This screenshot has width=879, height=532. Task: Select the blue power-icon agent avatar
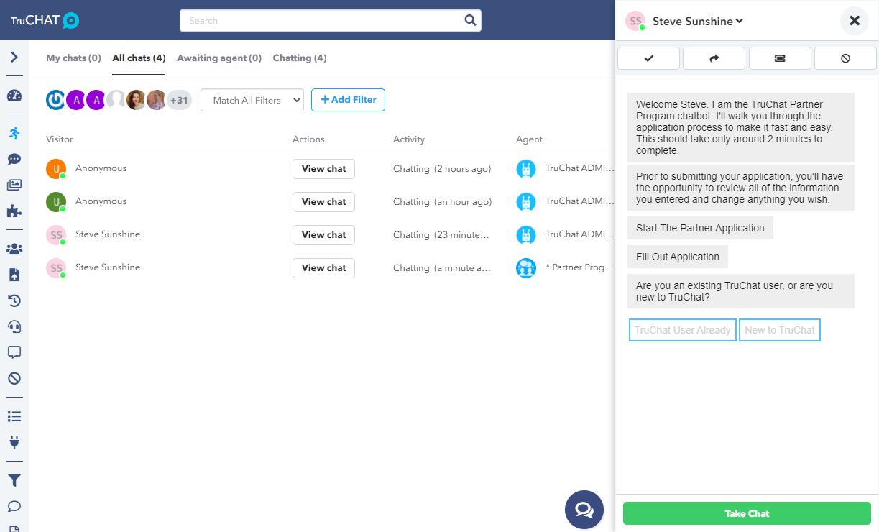(x=55, y=100)
